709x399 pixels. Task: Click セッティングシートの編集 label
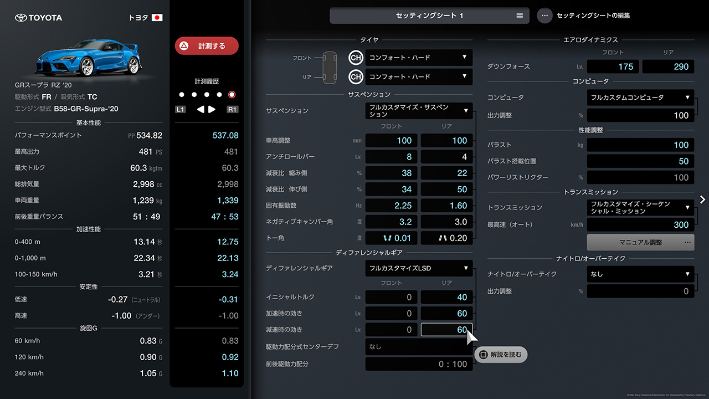593,16
